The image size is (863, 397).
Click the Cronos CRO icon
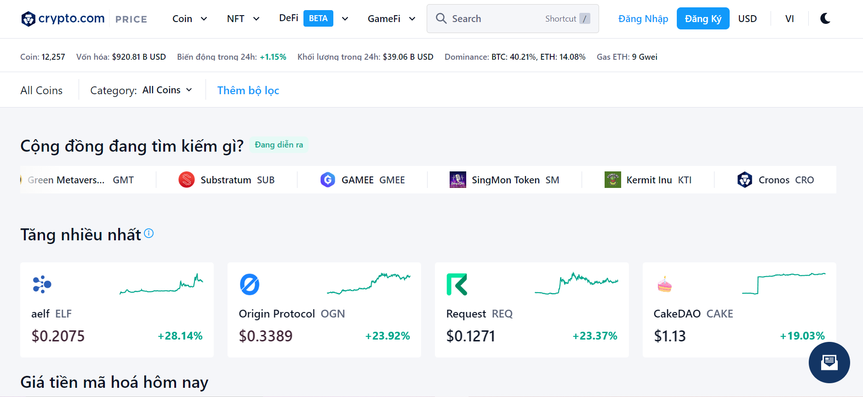tap(745, 180)
